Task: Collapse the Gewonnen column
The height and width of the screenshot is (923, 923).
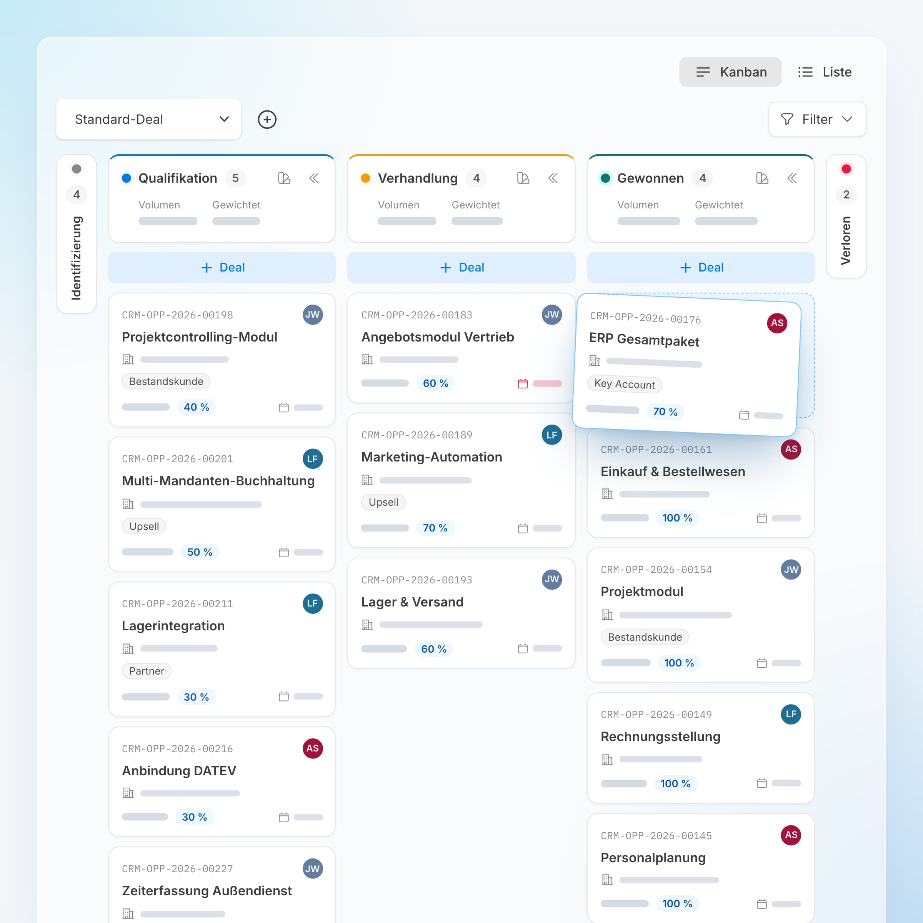Action: coord(792,178)
